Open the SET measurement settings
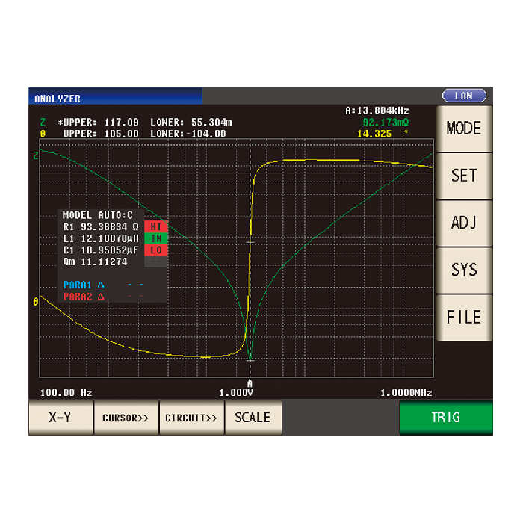Screen dimensions: 523x523 (x=464, y=176)
